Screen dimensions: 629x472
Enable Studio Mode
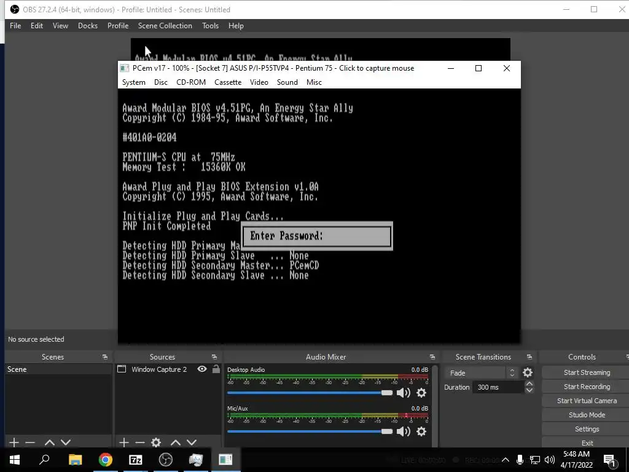pos(587,415)
